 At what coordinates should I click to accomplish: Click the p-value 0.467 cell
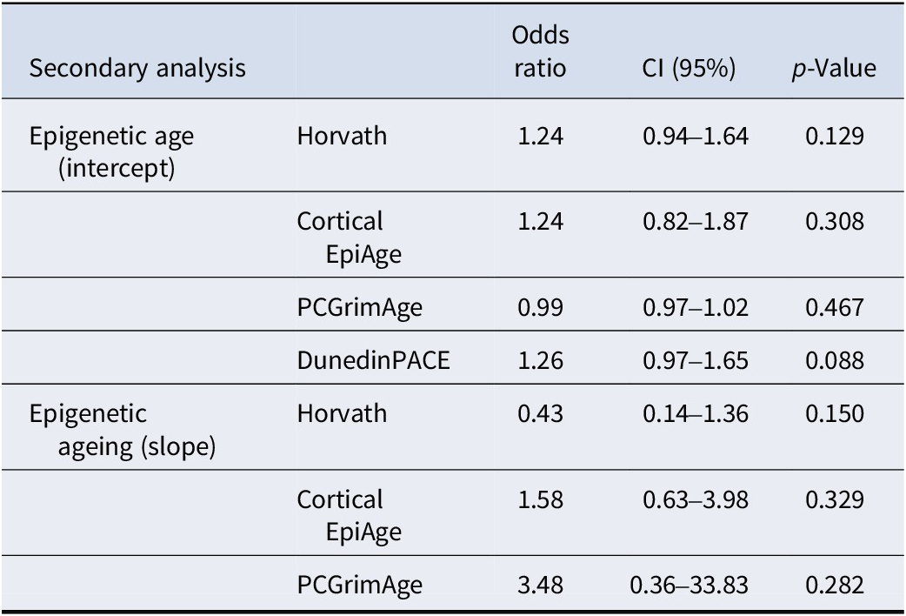pos(835,305)
